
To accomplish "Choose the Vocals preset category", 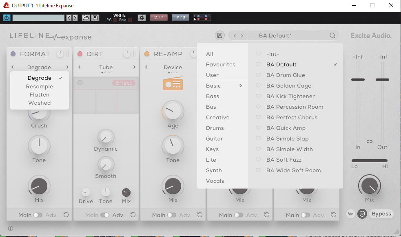I will pos(215,181).
